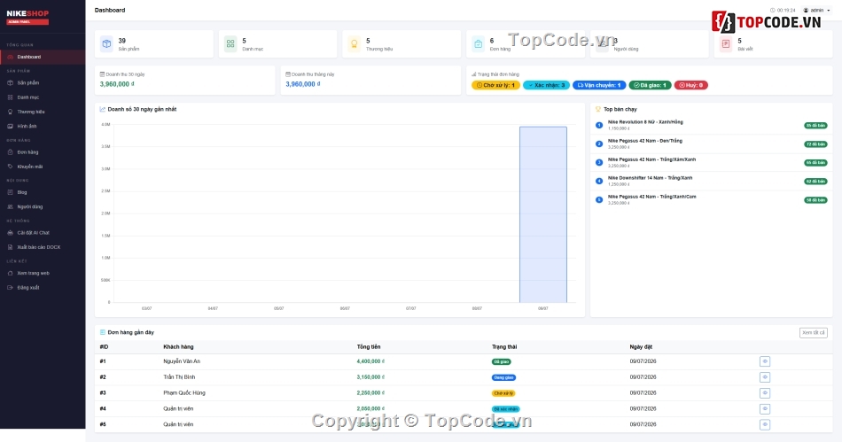Open the Dashboard sidebar item
Viewport: 842px width, 442px height.
43,57
